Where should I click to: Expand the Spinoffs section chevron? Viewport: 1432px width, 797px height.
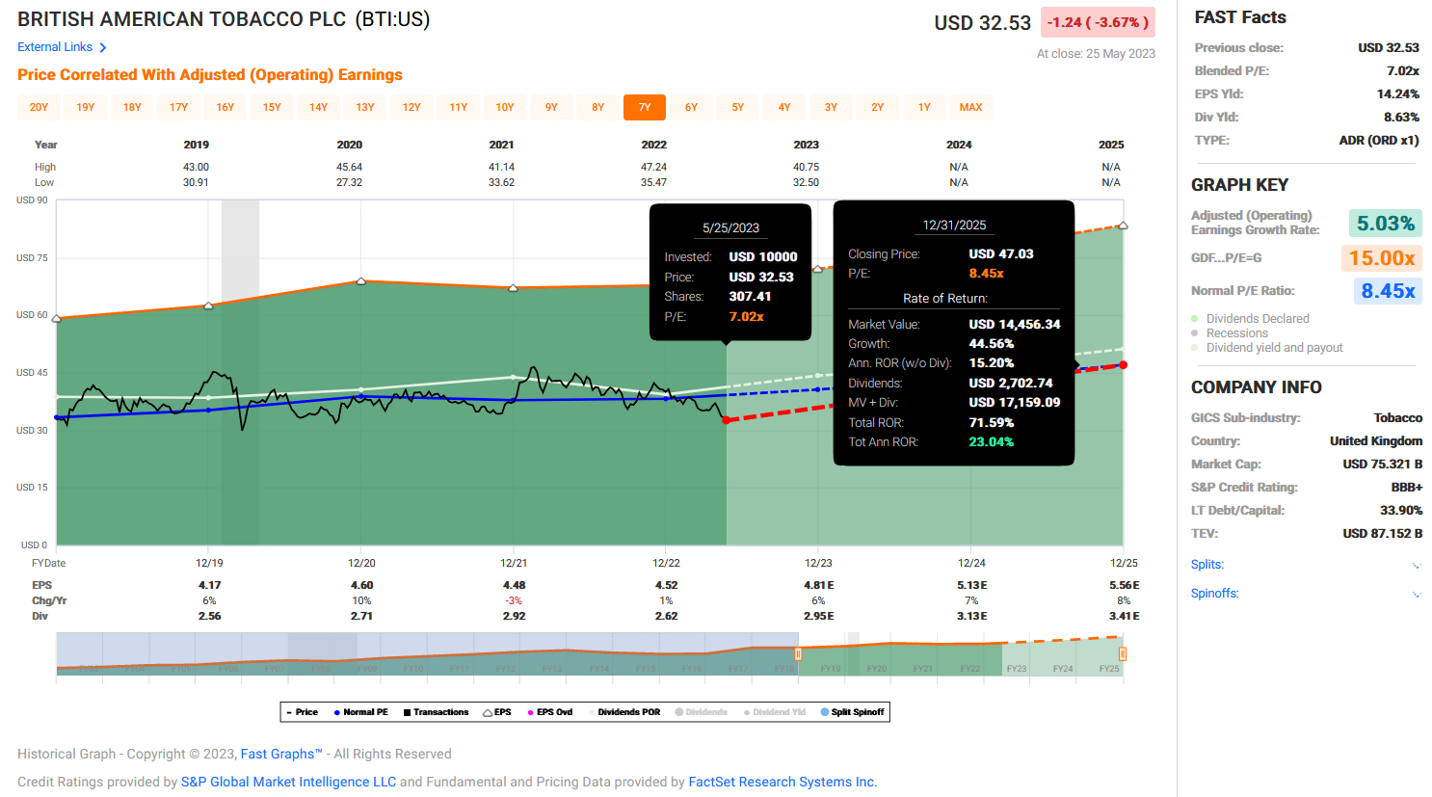1416,595
